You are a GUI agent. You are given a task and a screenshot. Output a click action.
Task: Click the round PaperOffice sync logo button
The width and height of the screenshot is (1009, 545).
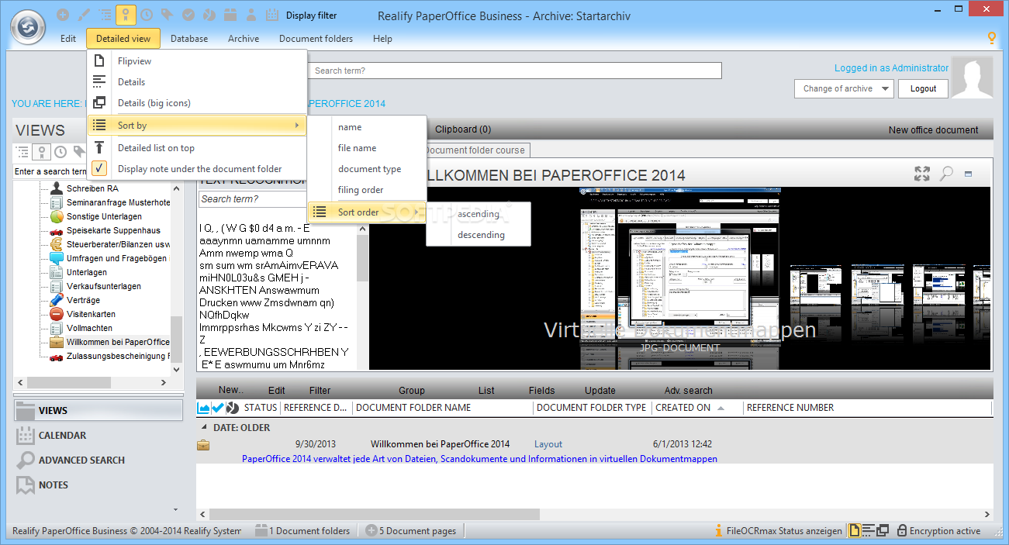[x=28, y=27]
